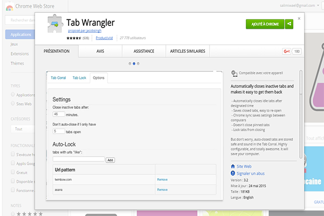This screenshot has height=216, width=324.
Task: Click the Auto-Lock heading in screenshot
Action: click(x=64, y=144)
